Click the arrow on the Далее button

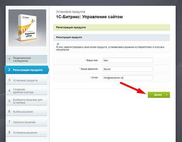[167, 95]
